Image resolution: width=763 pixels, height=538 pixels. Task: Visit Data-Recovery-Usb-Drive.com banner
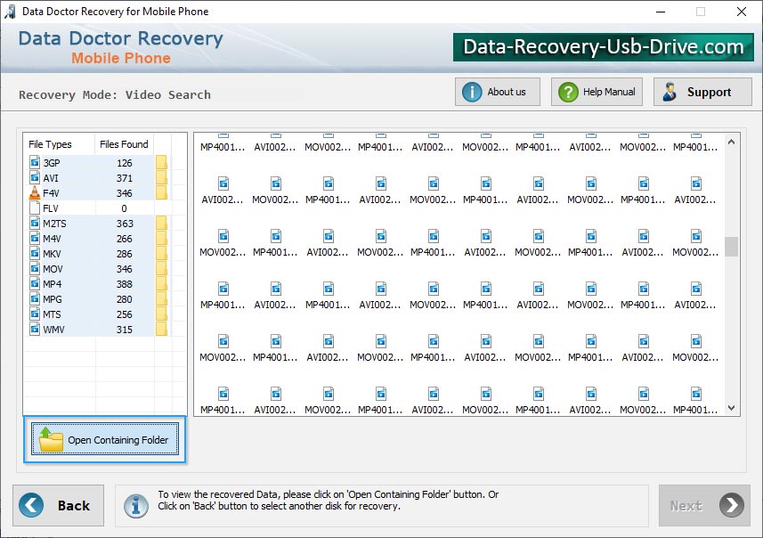pos(603,46)
